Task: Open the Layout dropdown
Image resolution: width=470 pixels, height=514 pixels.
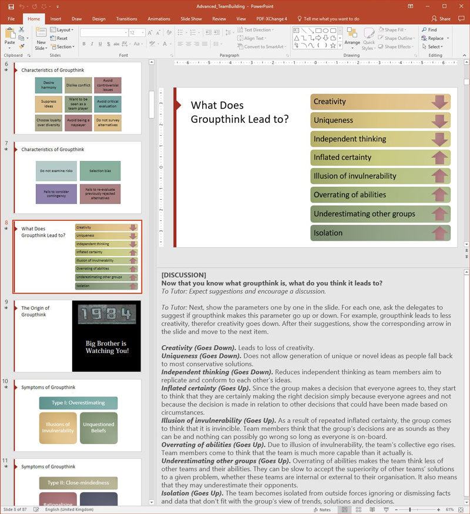Action: pyautogui.click(x=62, y=30)
